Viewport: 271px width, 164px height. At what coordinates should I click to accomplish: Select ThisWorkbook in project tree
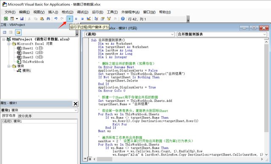click(x=33, y=62)
